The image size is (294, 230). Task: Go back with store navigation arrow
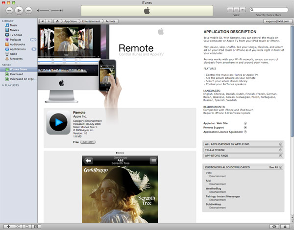click(42, 22)
